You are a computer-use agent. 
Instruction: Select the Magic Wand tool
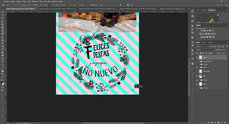2,21
